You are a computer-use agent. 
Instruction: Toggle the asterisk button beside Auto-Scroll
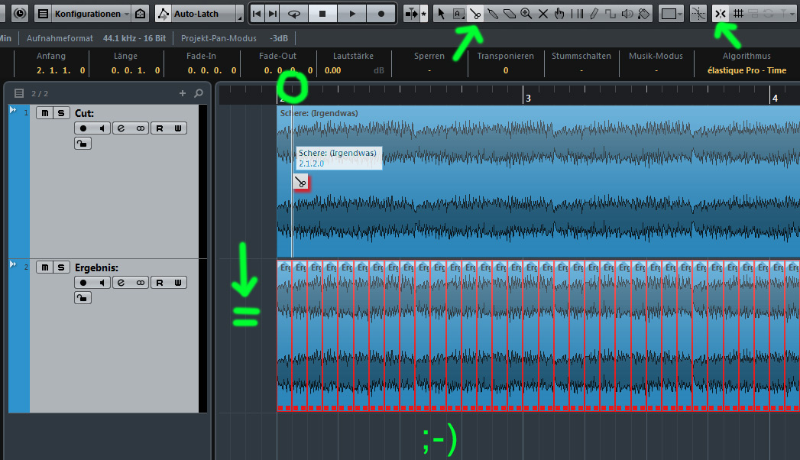pos(423,14)
